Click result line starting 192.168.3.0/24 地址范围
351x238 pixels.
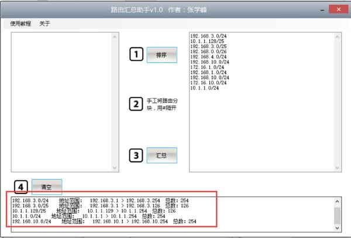[x=100, y=201]
